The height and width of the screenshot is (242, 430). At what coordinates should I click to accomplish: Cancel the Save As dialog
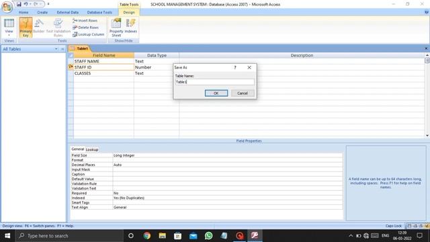pos(243,93)
